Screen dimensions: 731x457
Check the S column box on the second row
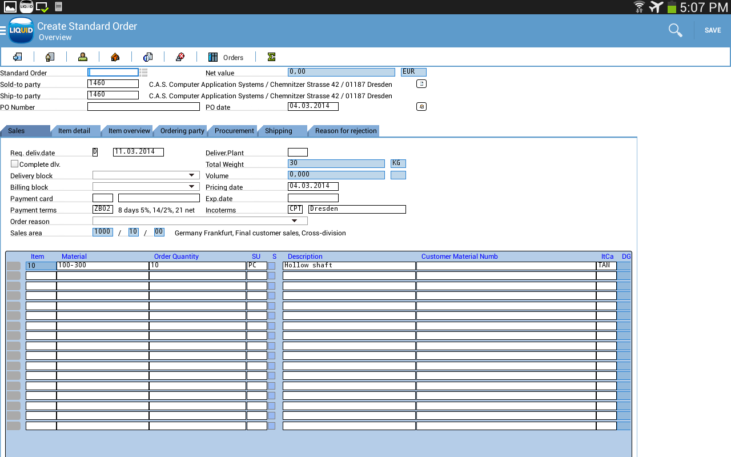click(x=272, y=275)
